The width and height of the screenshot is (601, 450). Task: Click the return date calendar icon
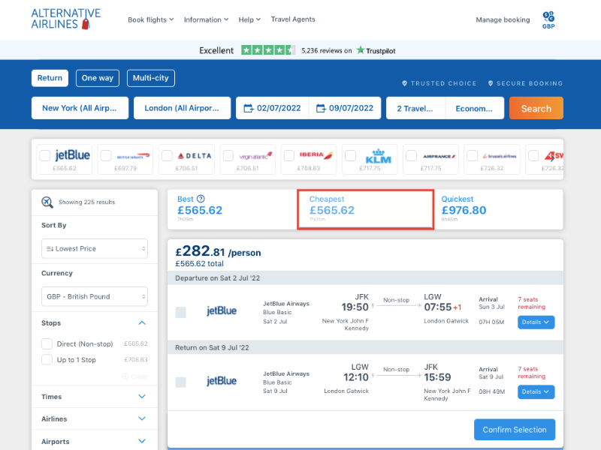[321, 108]
